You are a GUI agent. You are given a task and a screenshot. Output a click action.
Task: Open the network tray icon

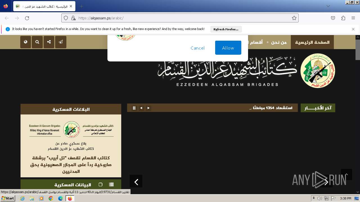tap(327, 198)
